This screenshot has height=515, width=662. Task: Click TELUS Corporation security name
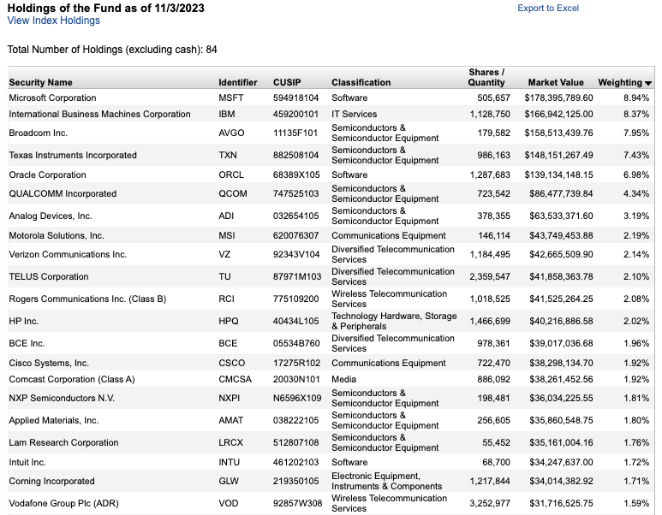(49, 276)
